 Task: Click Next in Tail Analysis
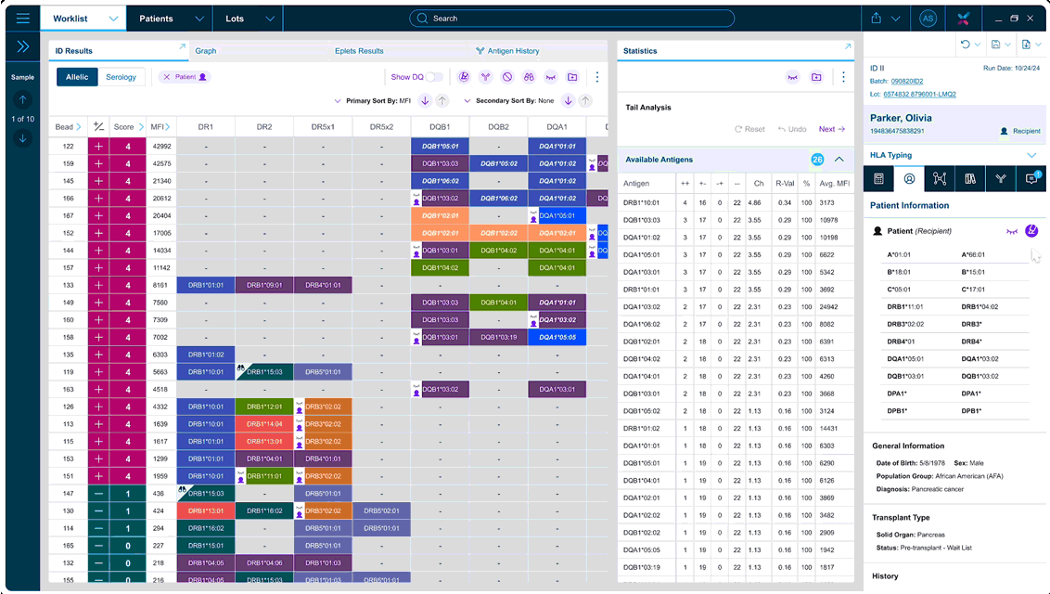pyautogui.click(x=832, y=129)
